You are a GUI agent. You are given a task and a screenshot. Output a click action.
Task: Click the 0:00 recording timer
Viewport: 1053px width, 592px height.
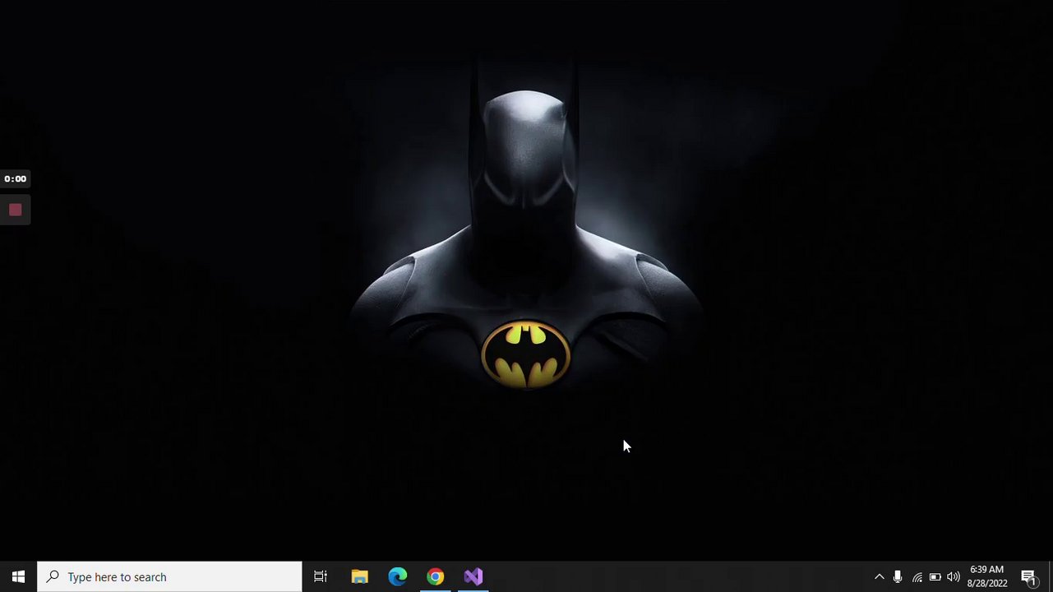(x=15, y=178)
